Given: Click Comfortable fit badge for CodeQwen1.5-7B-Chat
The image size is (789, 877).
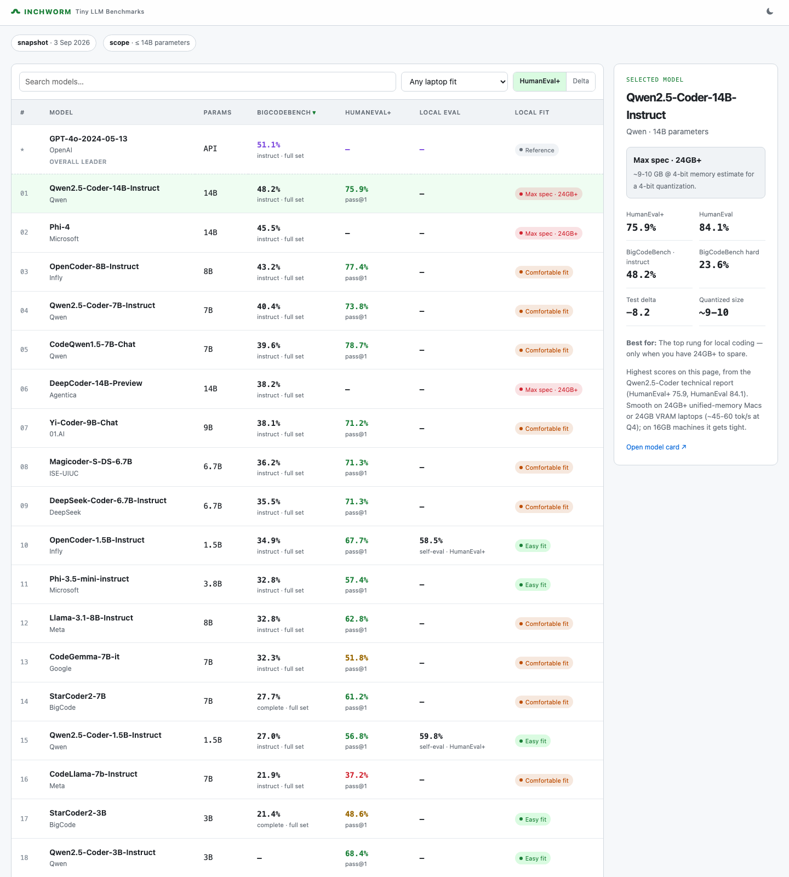Looking at the screenshot, I should 544,350.
